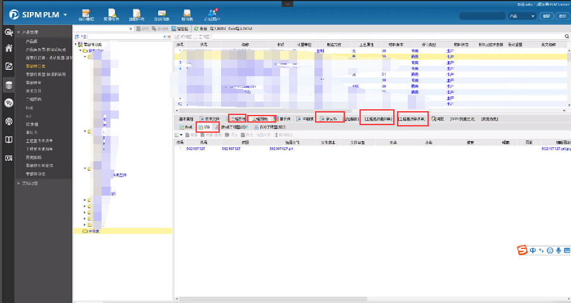
Task: Open the chat bubble sidebar icon
Action: (9, 102)
